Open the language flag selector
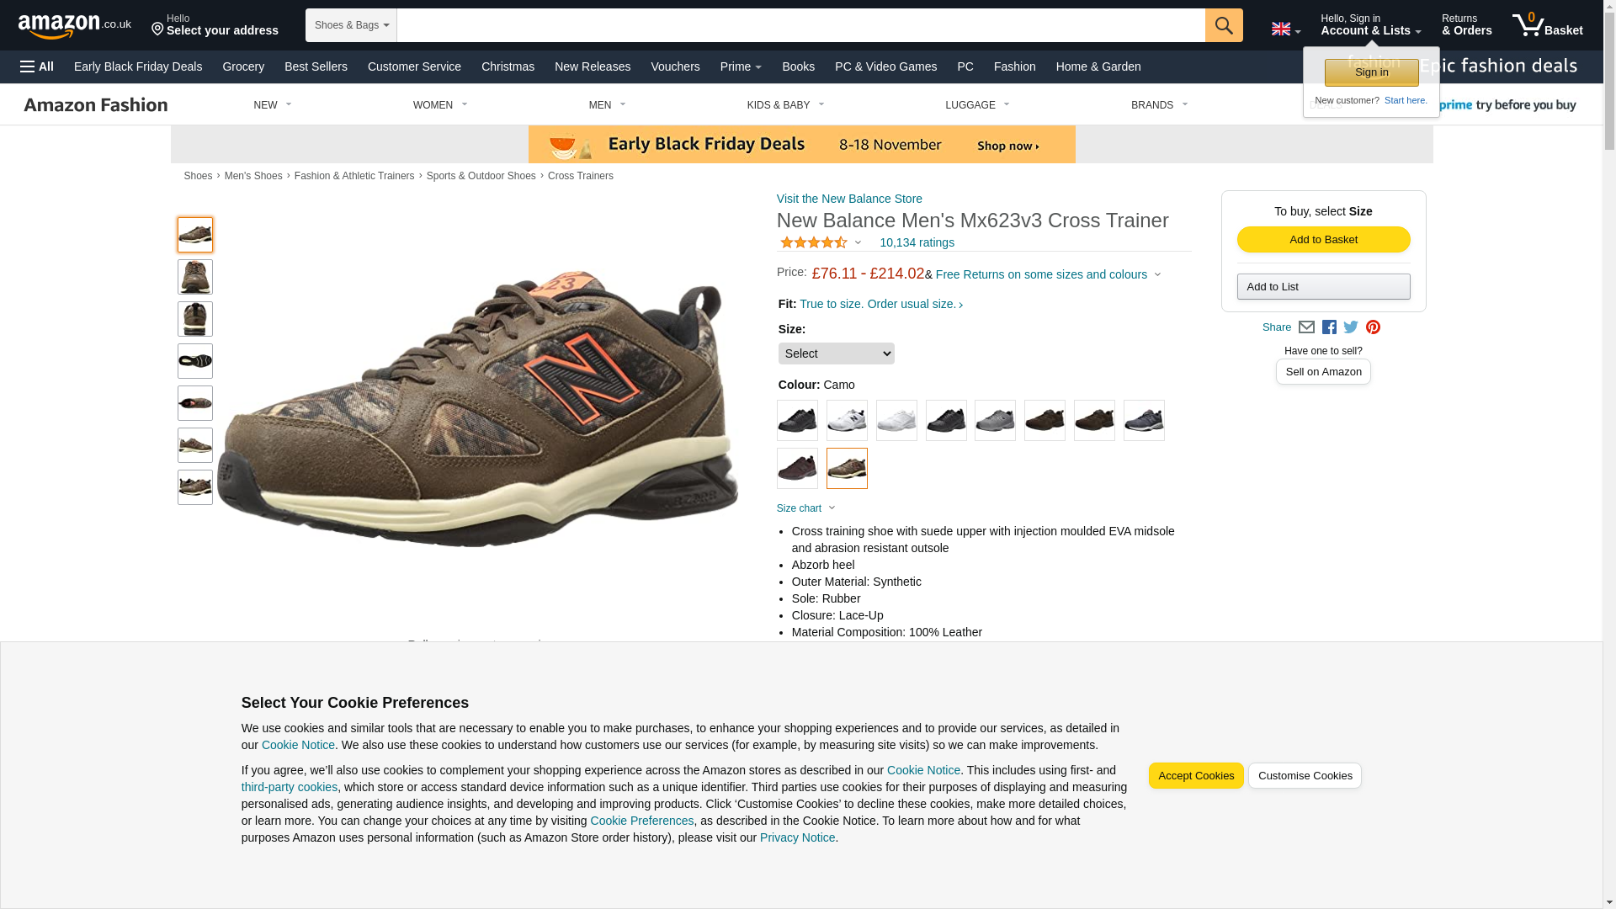Screen dimensions: 1616x909 pyautogui.click(x=1286, y=29)
